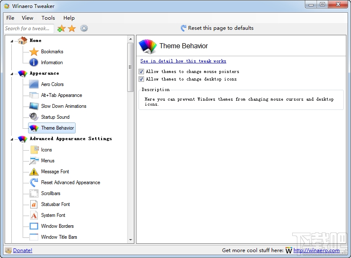Open the Help menu
351x258 pixels.
tap(69, 18)
